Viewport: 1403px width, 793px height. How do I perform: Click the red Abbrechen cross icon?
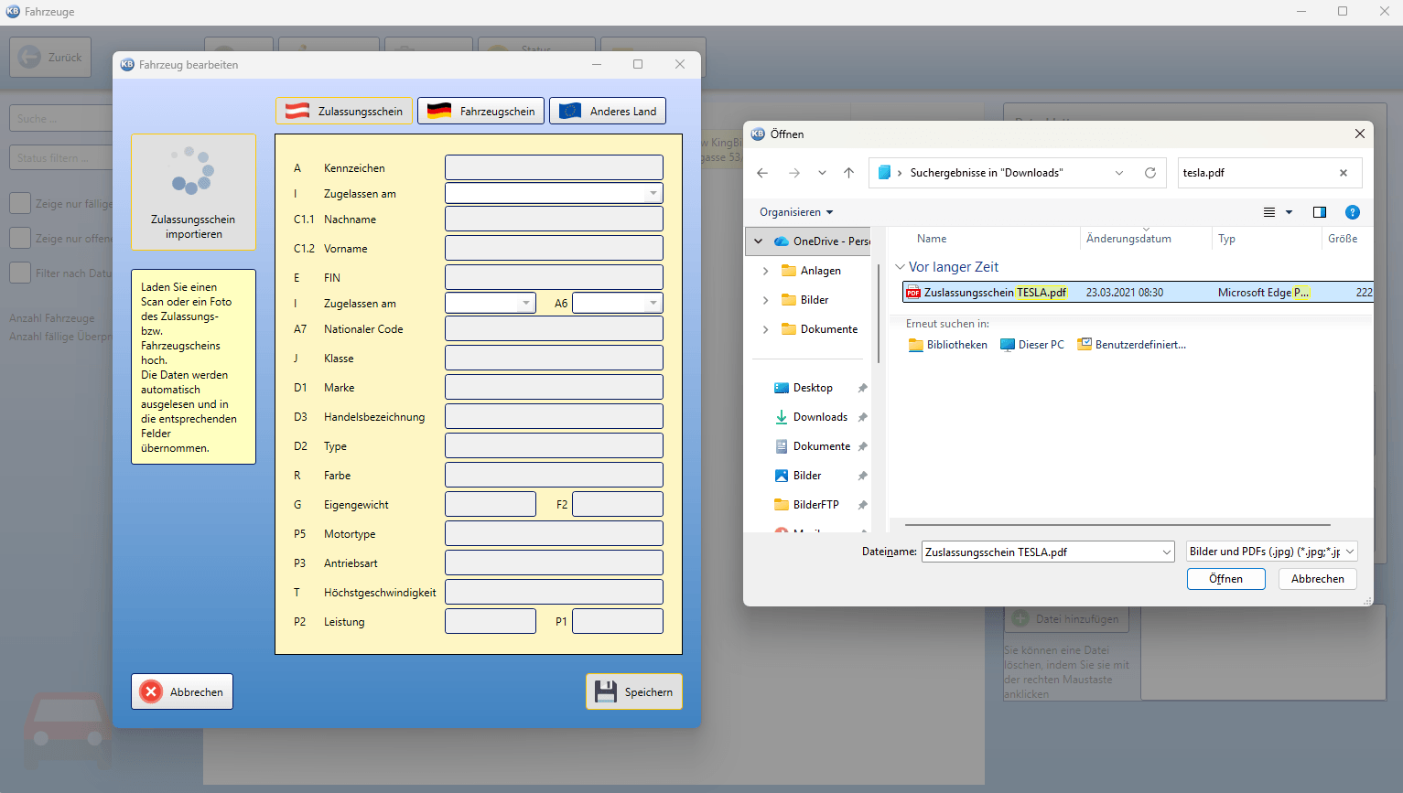pos(152,692)
